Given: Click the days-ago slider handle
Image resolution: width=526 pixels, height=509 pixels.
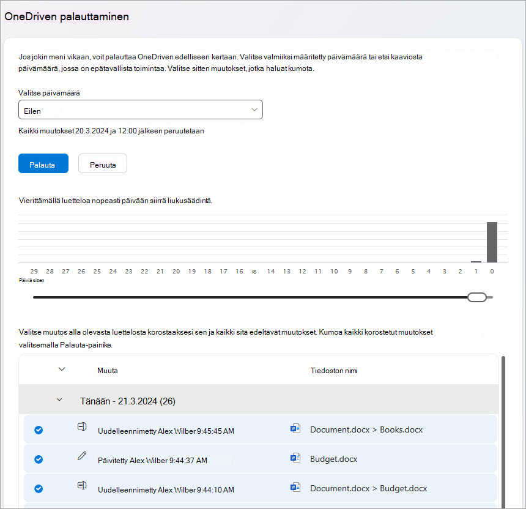Looking at the screenshot, I should [x=476, y=297].
